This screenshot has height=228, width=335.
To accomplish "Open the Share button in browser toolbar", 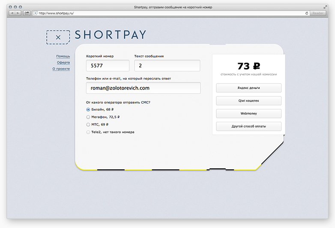I will [27, 13].
